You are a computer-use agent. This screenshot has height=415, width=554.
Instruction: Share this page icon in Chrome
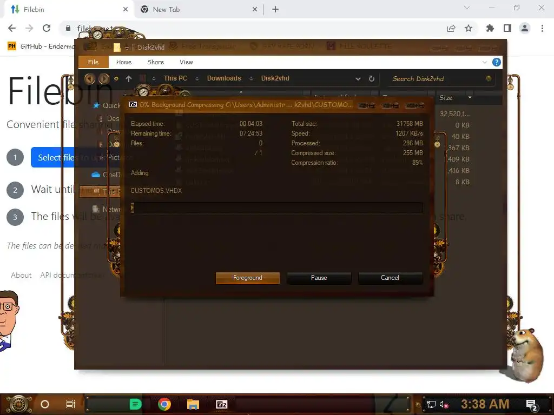pos(451,28)
